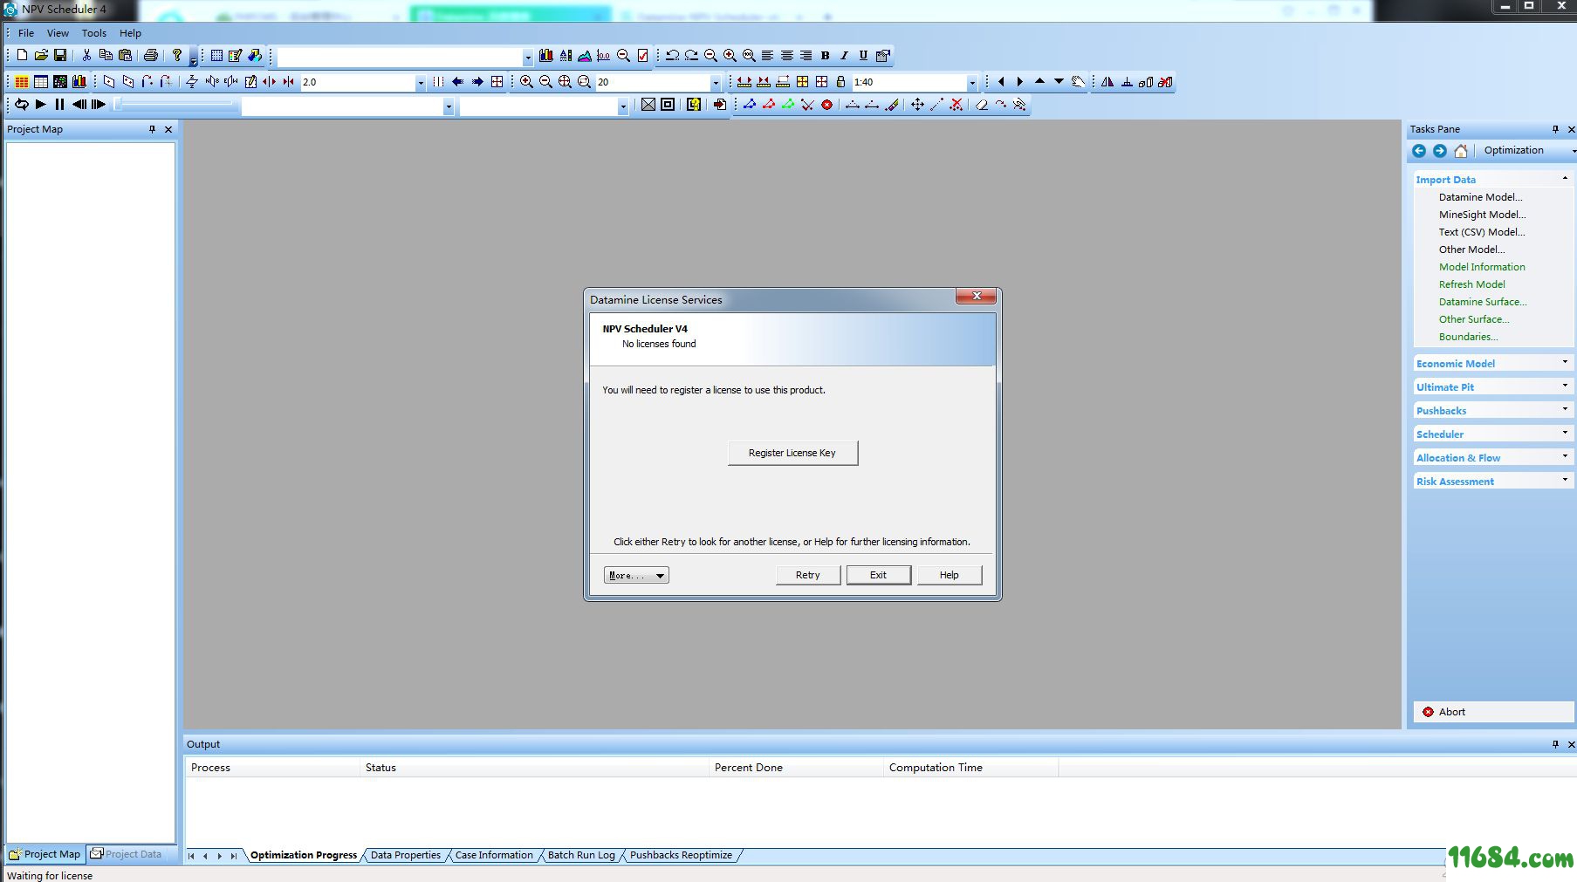The image size is (1577, 882).
Task: Expand the Economic Model section
Action: (1492, 363)
